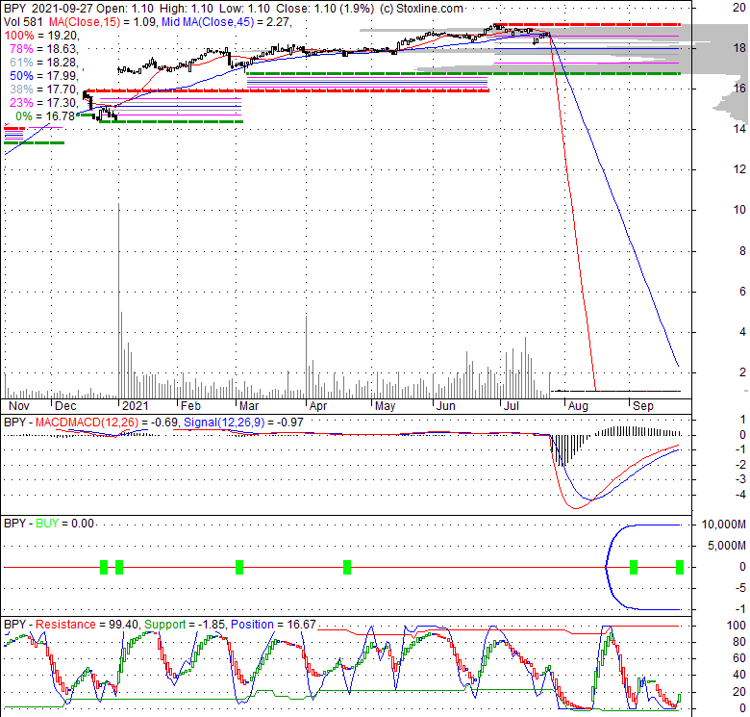Click the 14 tick on the price axis

coord(739,128)
